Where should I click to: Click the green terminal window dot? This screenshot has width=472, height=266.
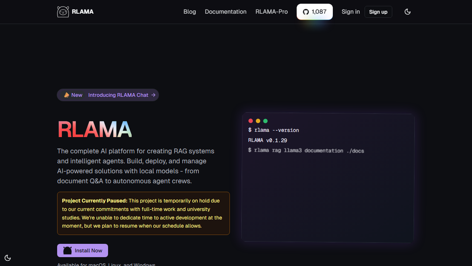(x=265, y=121)
